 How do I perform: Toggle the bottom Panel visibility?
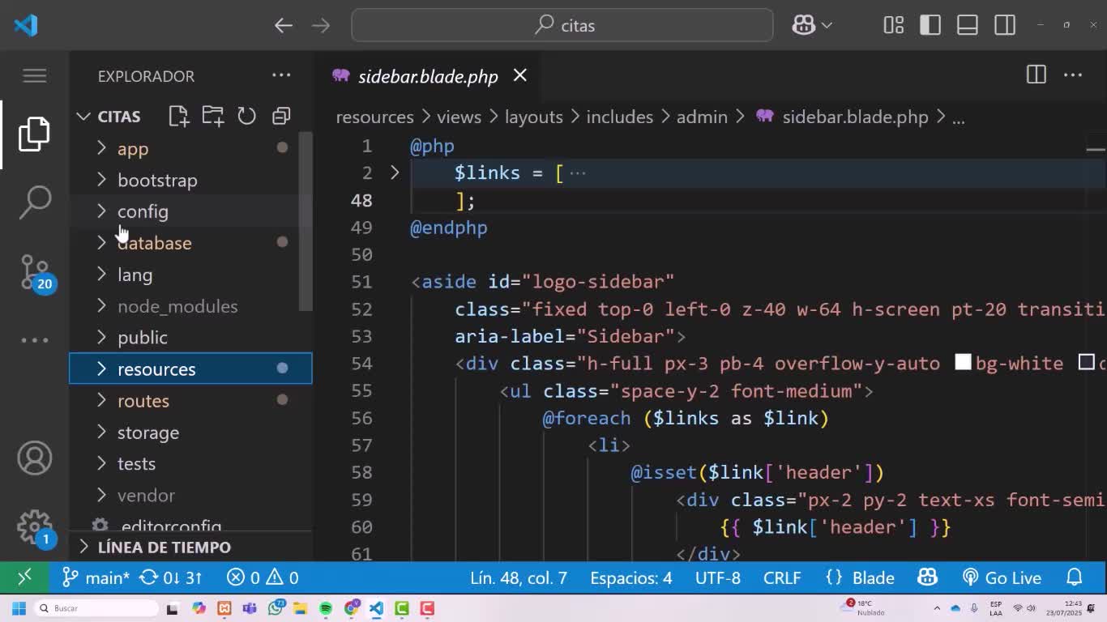[x=968, y=25]
